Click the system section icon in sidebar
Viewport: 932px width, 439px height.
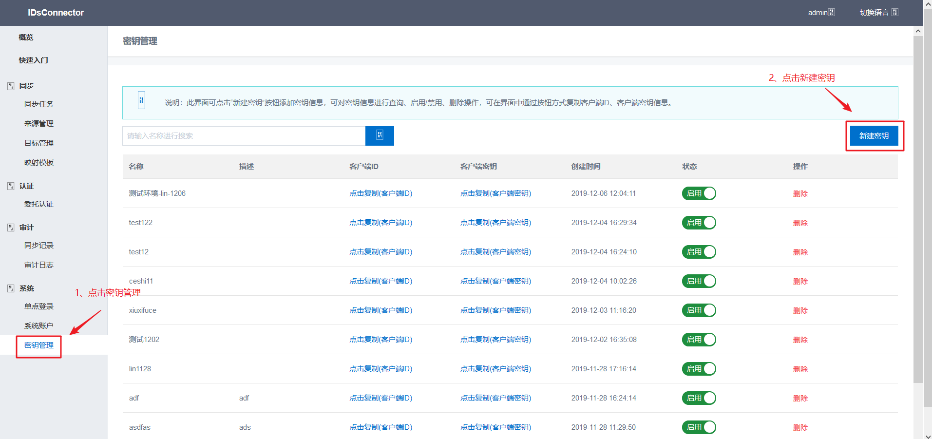(x=11, y=288)
